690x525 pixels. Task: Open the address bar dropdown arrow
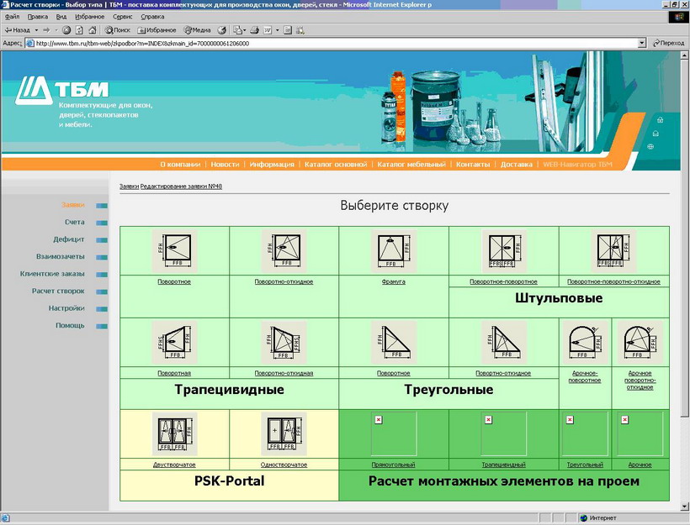641,43
